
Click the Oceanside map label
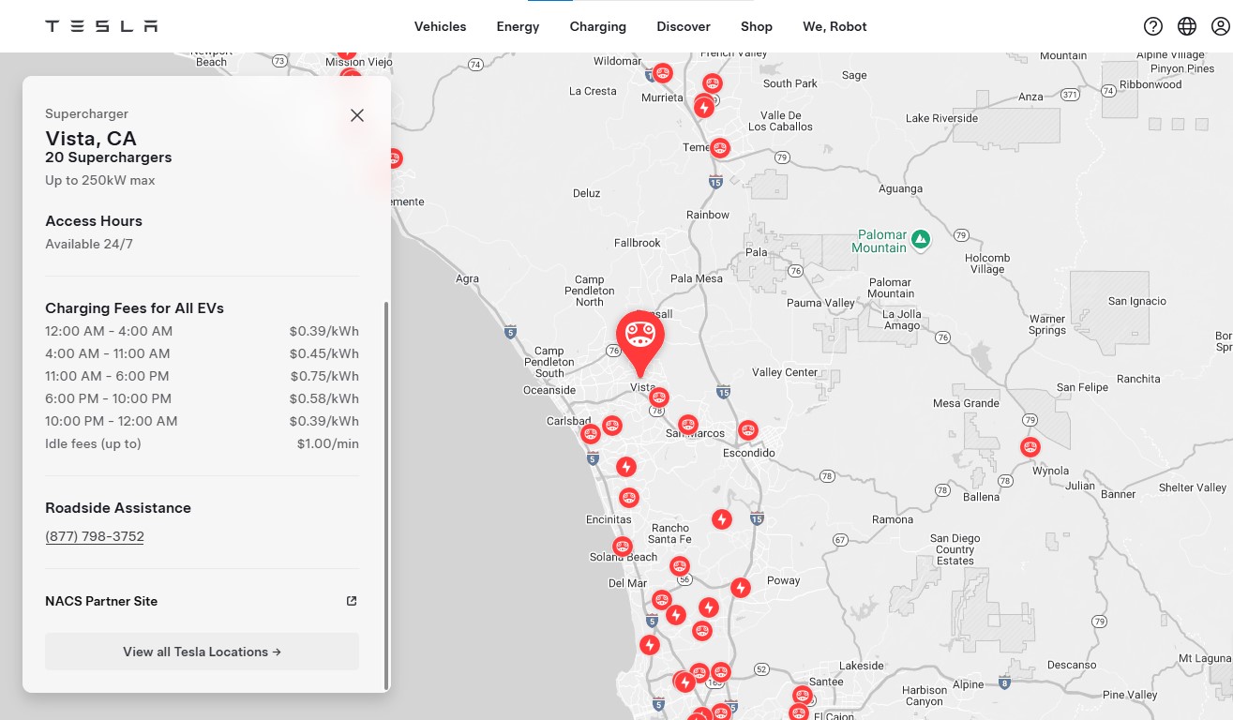549,390
